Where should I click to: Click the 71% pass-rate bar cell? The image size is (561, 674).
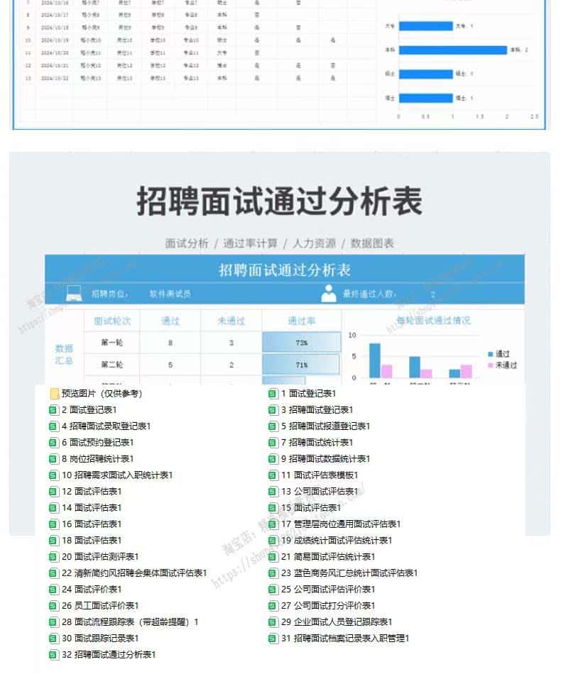click(x=301, y=365)
